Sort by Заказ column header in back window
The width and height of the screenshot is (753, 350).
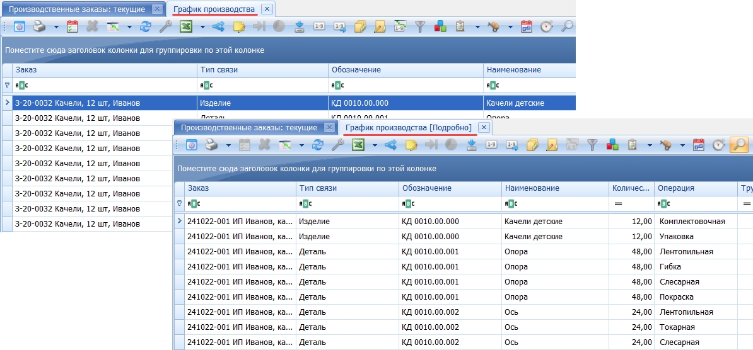coord(105,70)
